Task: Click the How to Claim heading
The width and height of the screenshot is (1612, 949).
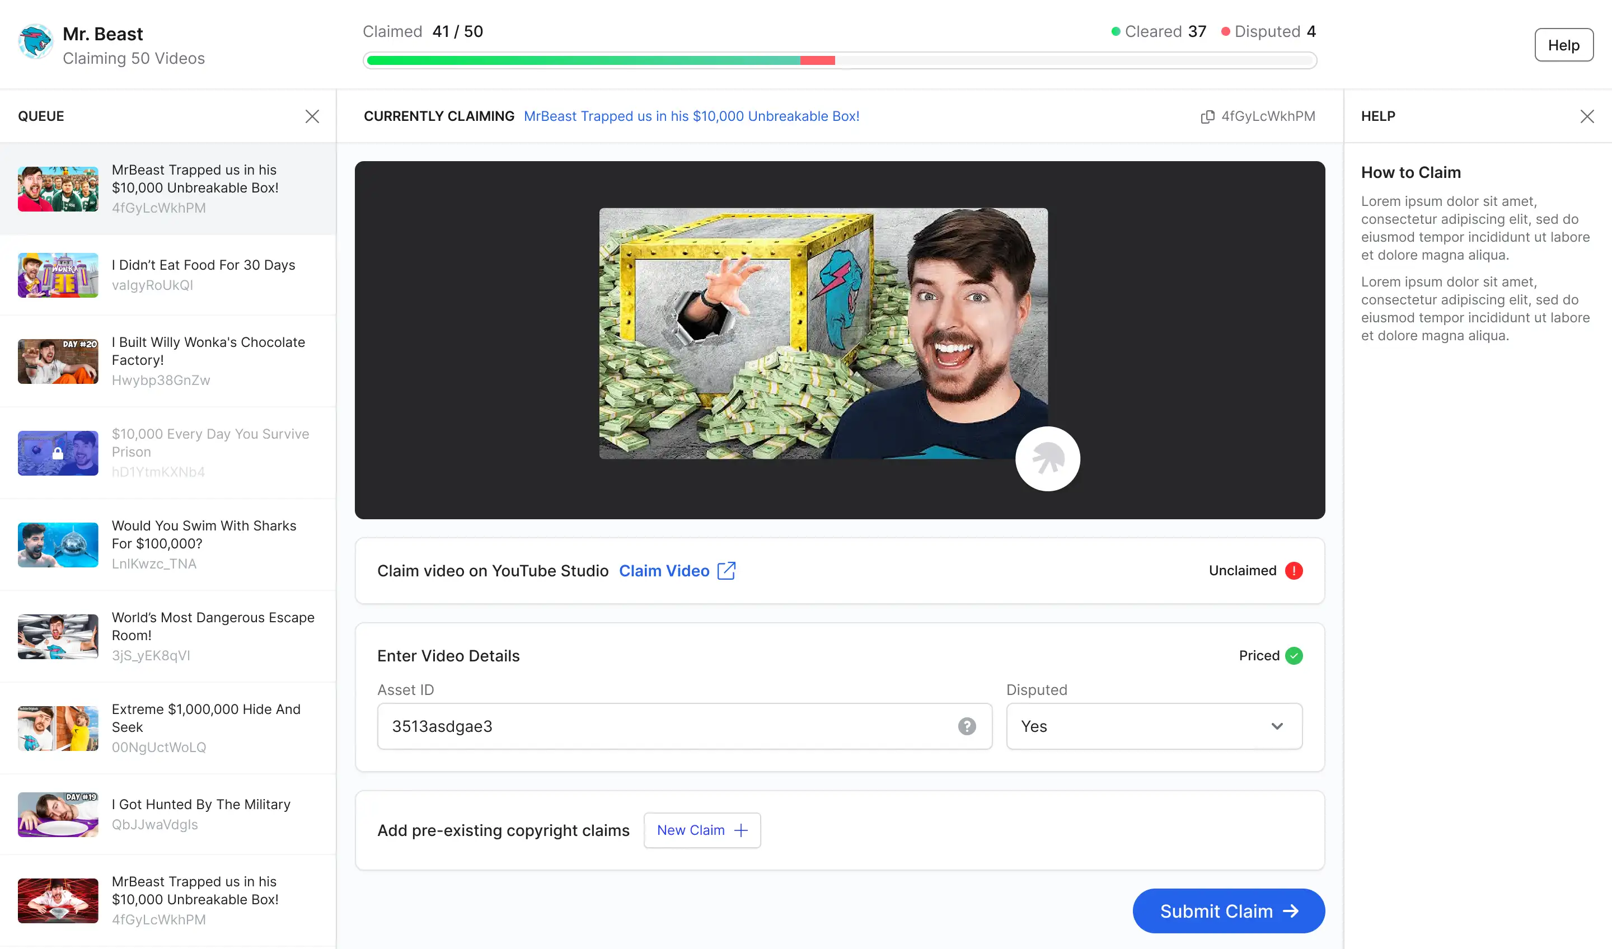Action: (x=1410, y=173)
